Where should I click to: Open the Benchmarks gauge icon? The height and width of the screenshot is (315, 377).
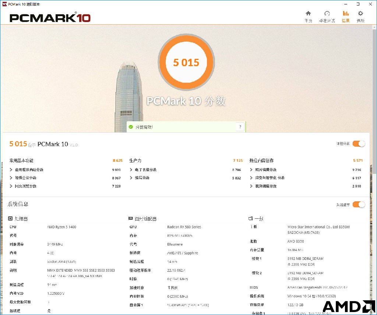(x=327, y=13)
